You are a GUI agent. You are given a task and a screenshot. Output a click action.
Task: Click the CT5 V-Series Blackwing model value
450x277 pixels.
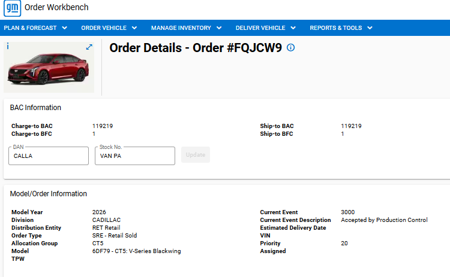pos(136,251)
